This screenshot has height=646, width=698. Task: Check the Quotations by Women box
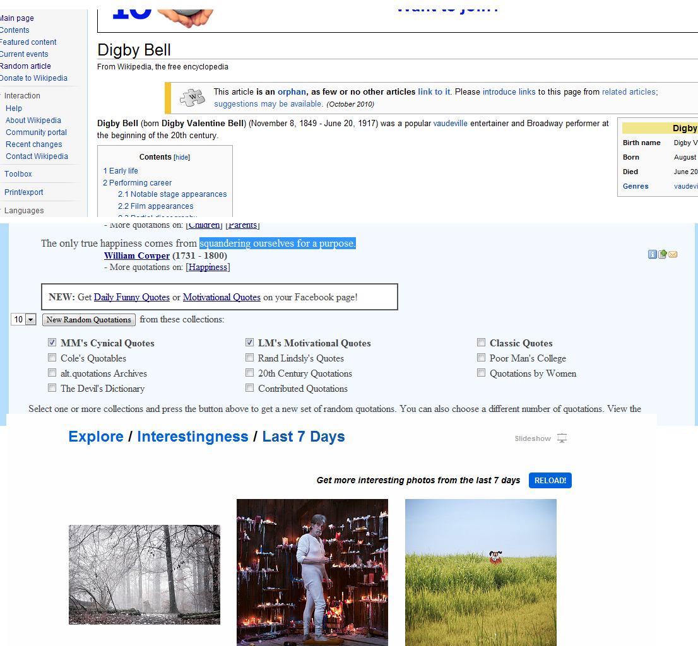[x=482, y=373]
